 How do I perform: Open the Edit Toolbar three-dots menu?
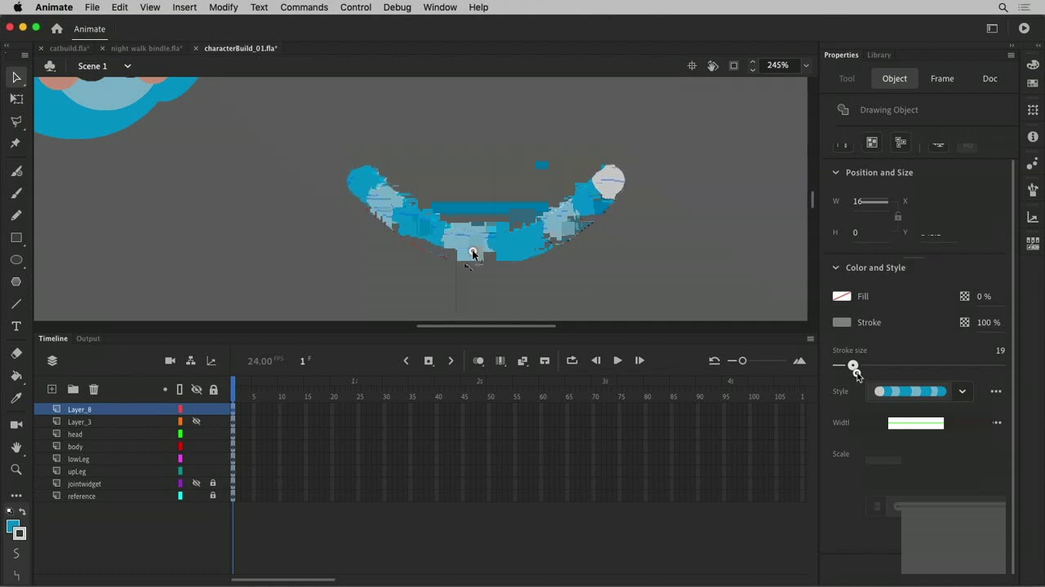[x=16, y=495]
